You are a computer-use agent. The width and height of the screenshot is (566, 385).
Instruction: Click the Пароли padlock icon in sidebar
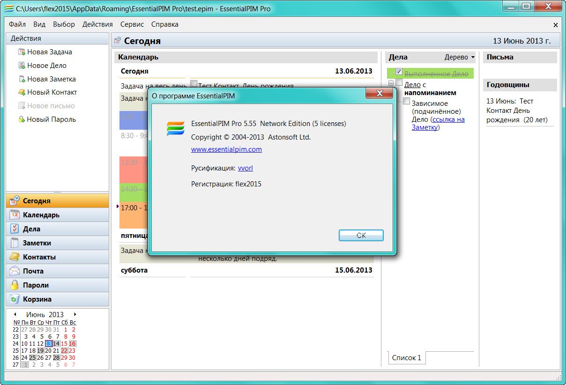[15, 285]
